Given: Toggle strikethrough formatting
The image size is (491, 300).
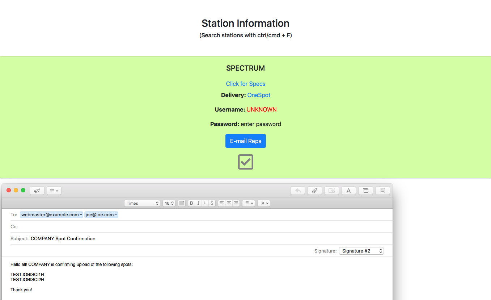Looking at the screenshot, I should pos(212,203).
